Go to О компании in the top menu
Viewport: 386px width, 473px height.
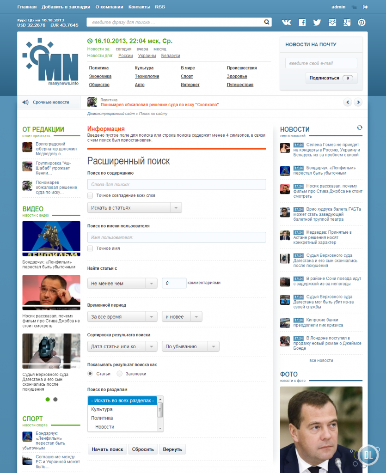(x=109, y=7)
